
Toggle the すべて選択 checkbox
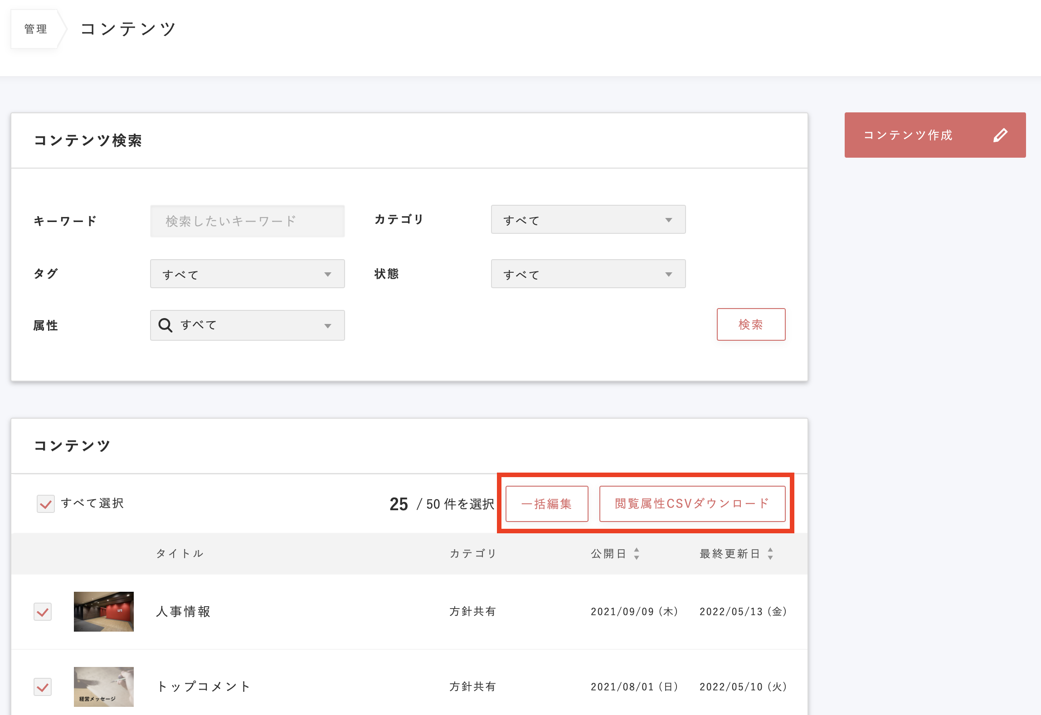(x=46, y=504)
